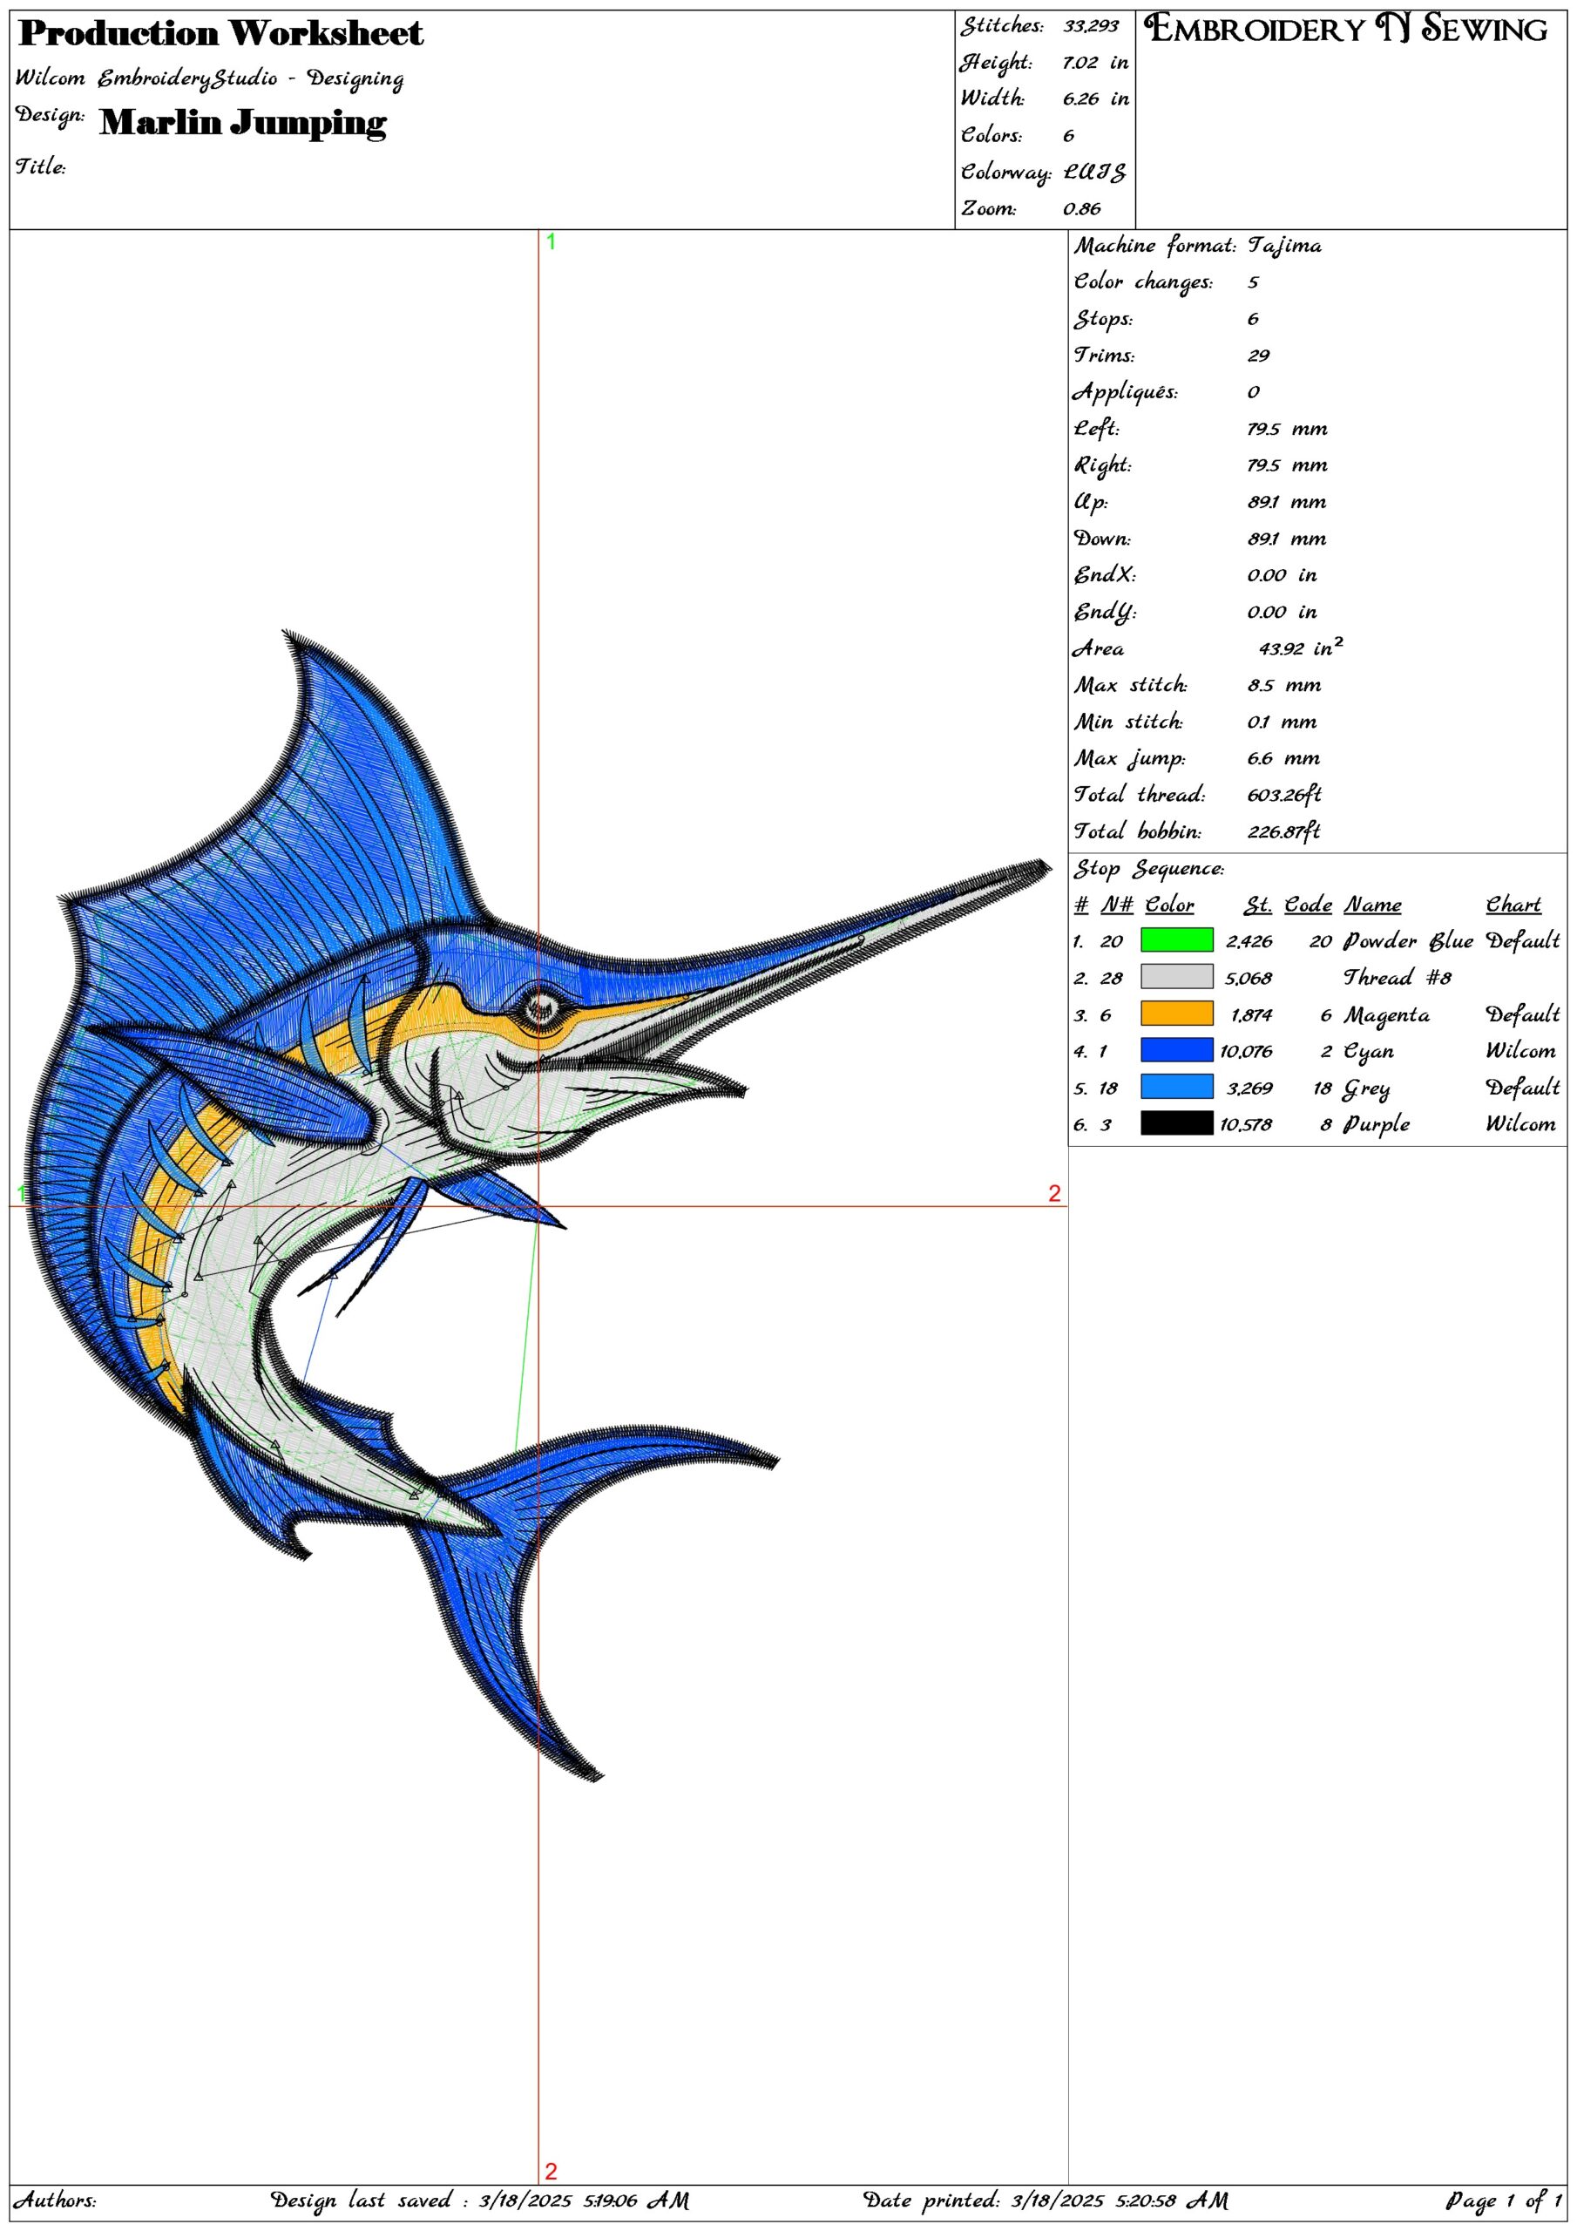The image size is (1577, 2231).
Task: Click the Min stitch value '0.1 mm'
Action: [x=1282, y=722]
